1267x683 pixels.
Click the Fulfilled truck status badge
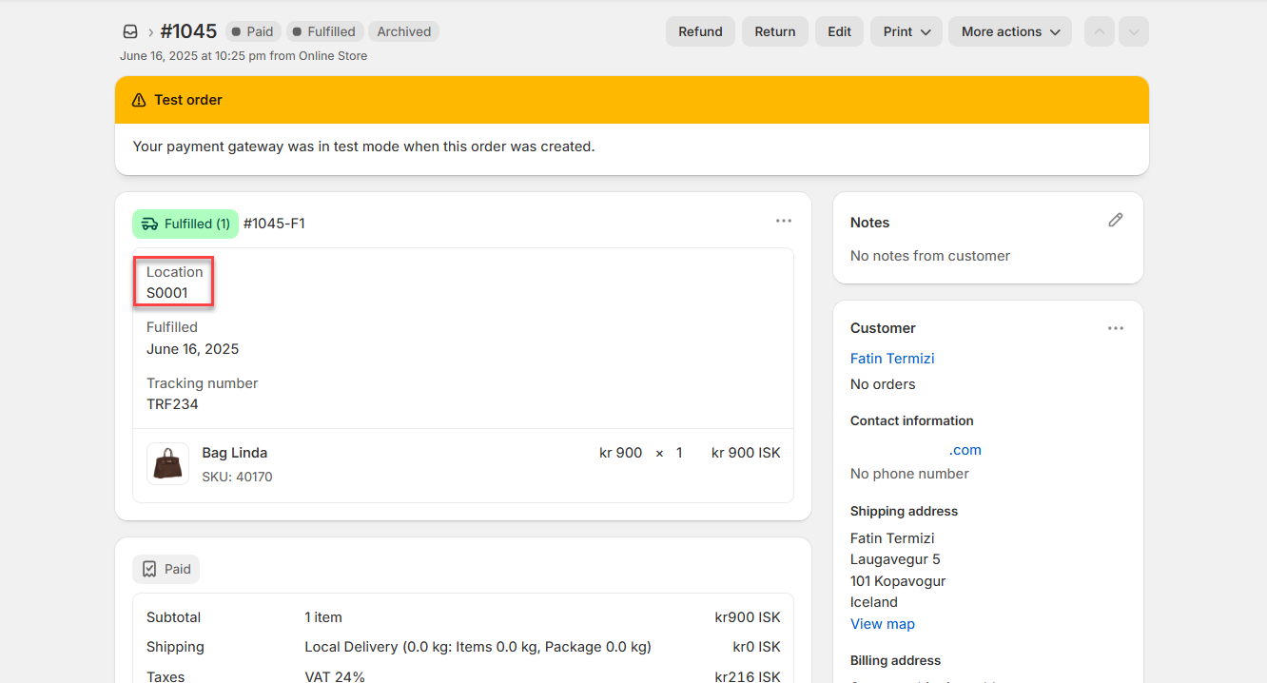[185, 224]
